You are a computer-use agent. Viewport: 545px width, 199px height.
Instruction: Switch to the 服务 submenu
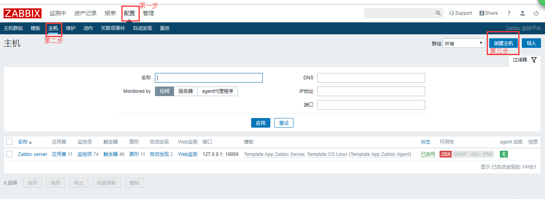[x=165, y=28]
